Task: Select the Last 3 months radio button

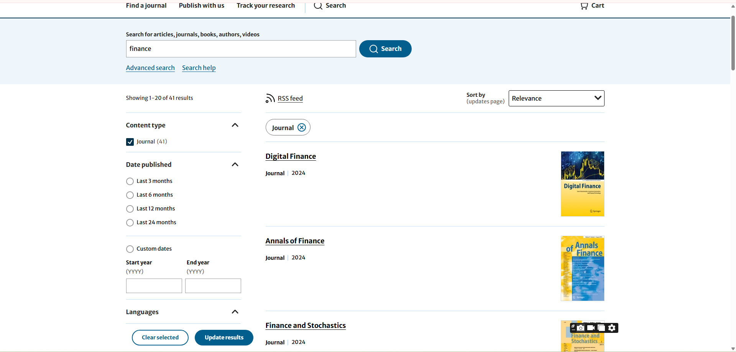Action: (x=130, y=181)
